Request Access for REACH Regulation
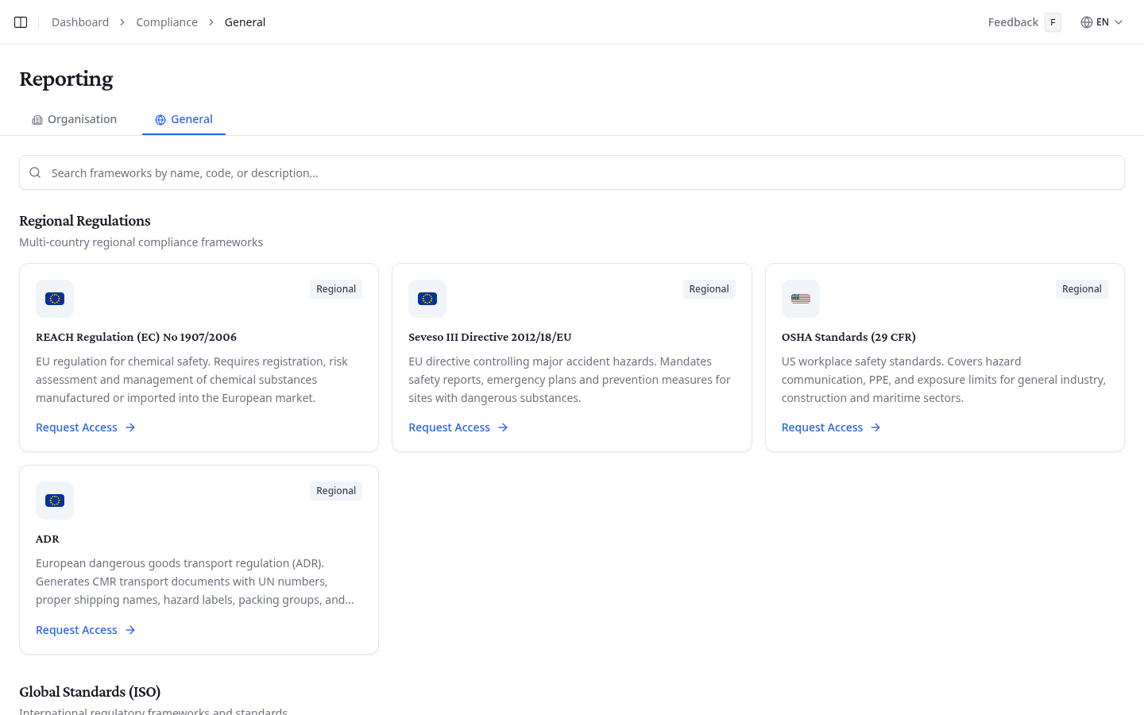The height and width of the screenshot is (715, 1144). [77, 427]
